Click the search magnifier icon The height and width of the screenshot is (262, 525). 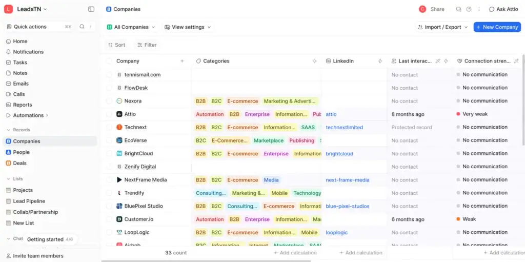82,27
